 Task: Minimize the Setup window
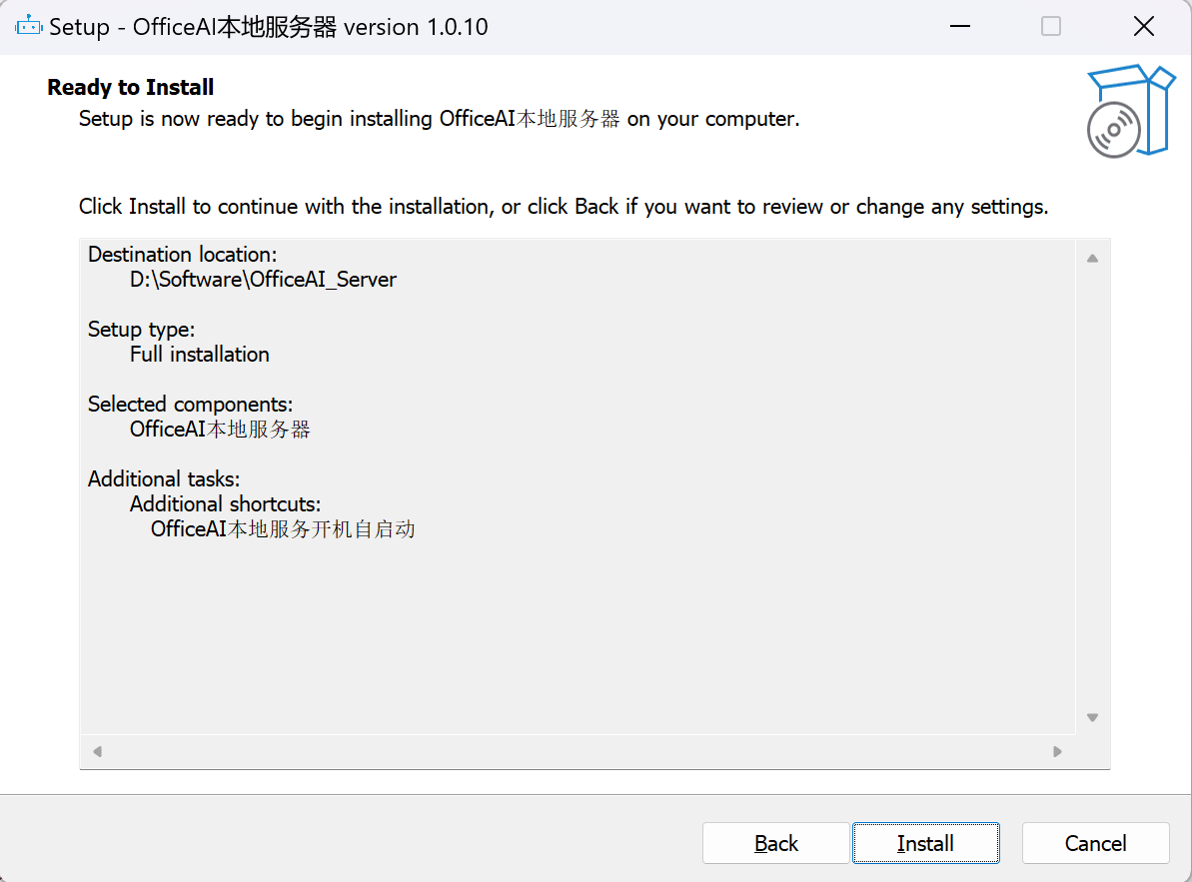click(960, 27)
